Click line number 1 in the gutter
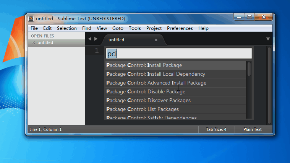Screen dimensions: 290x163 [x=97, y=51]
